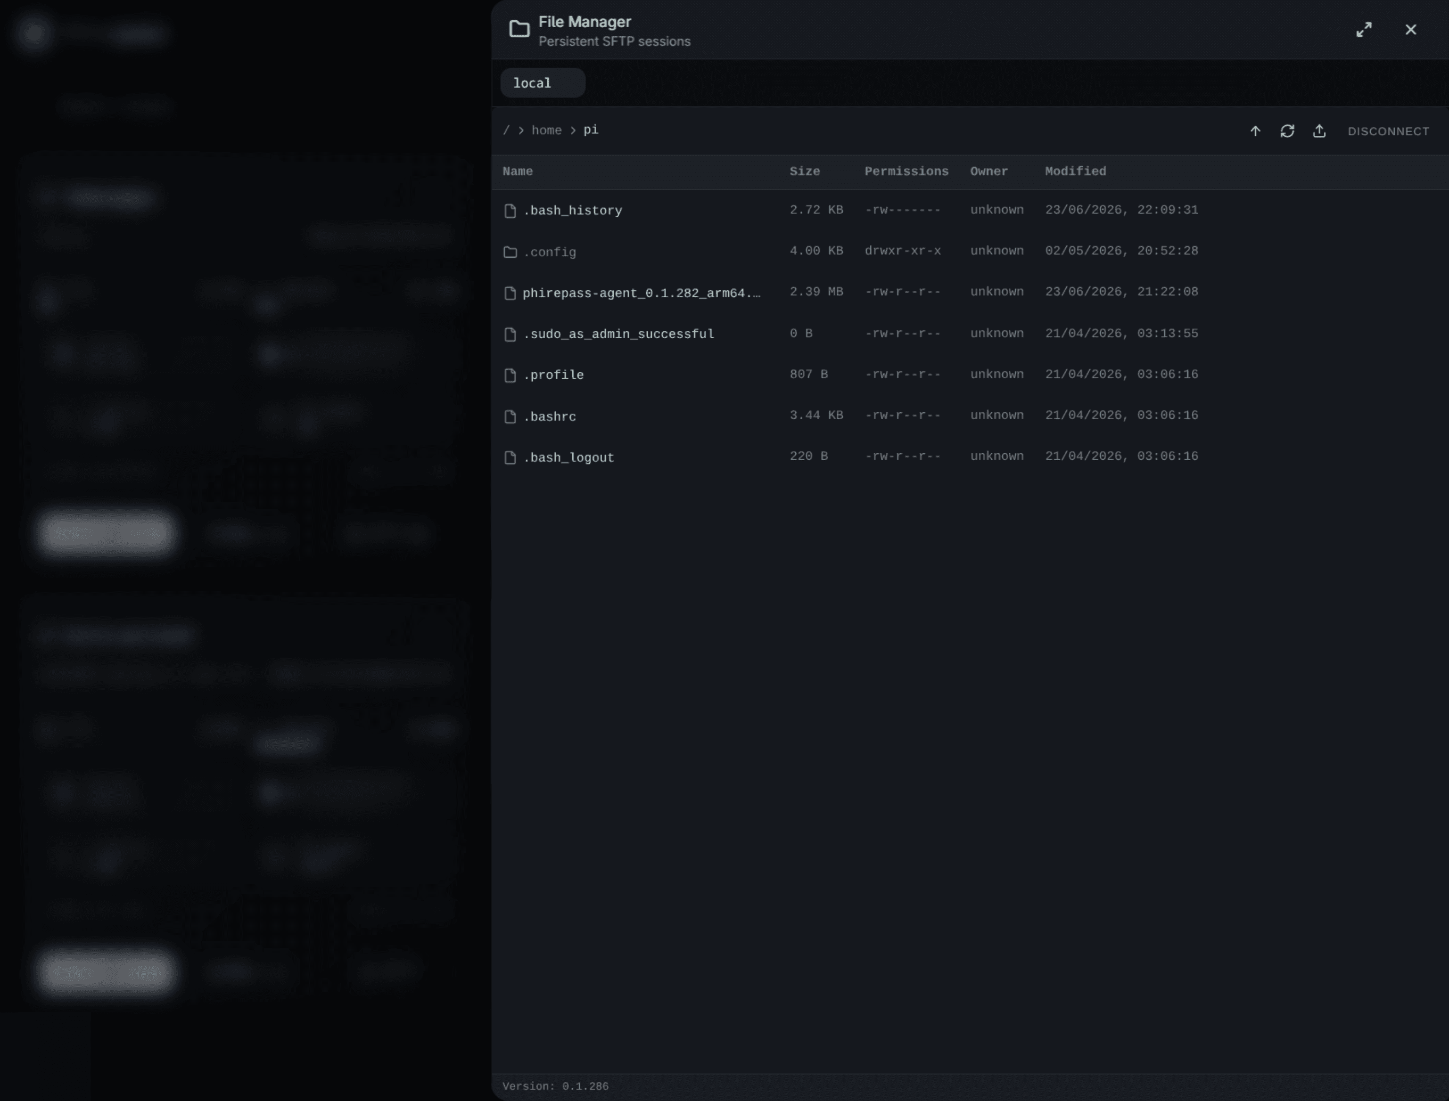Click modified date 23/06/2026, 21:22:08
The width and height of the screenshot is (1449, 1101).
(x=1122, y=292)
